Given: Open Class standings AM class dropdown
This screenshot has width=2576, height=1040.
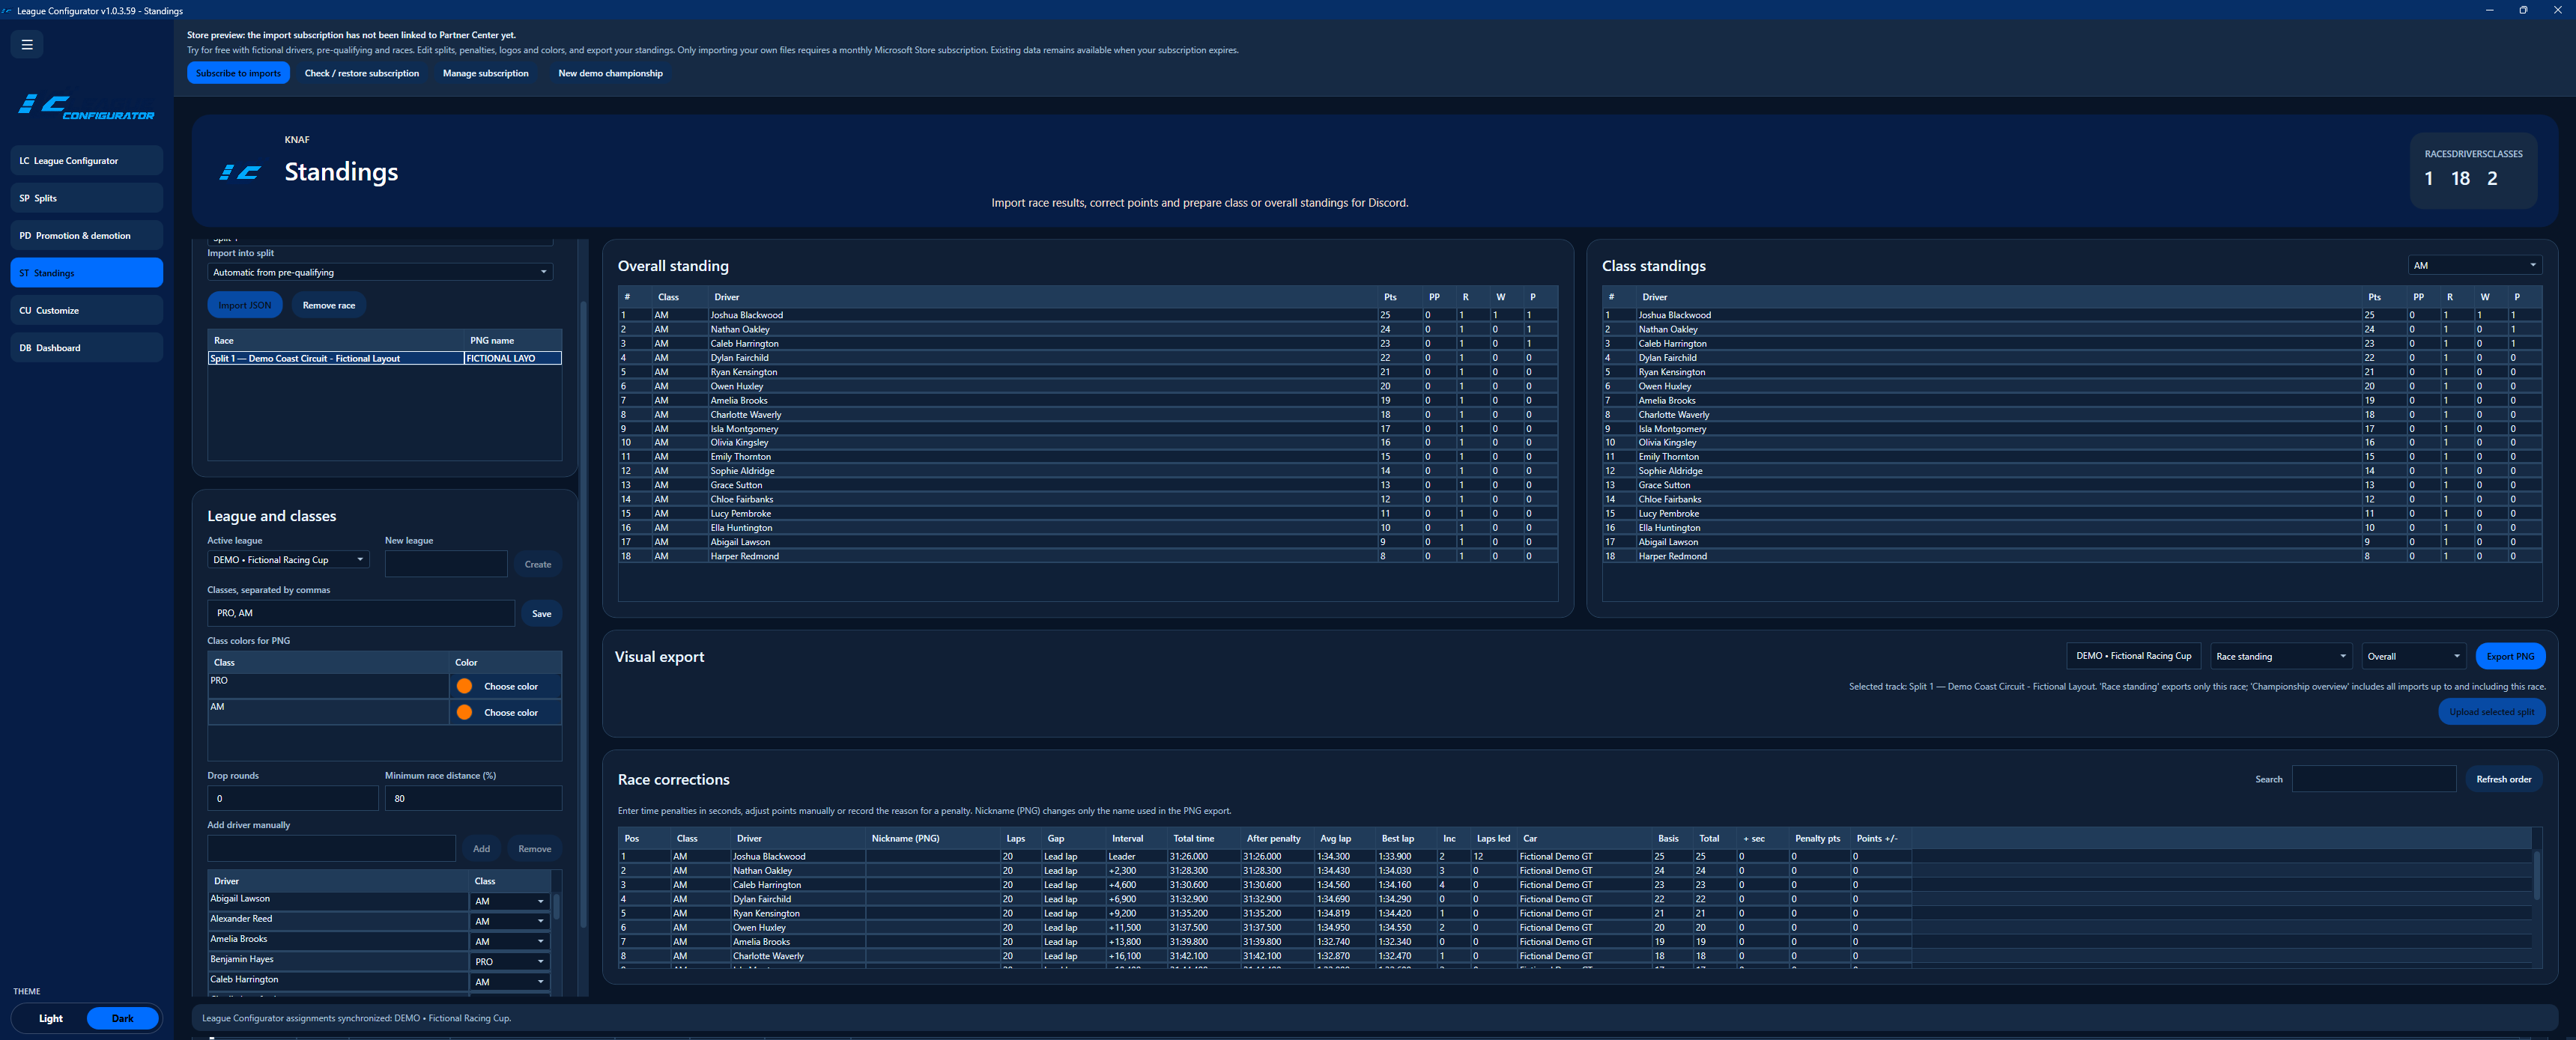Looking at the screenshot, I should pyautogui.click(x=2474, y=265).
